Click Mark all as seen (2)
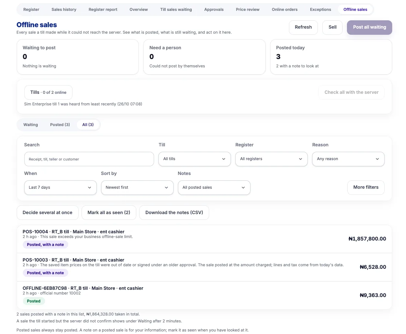The width and height of the screenshot is (406, 334). pos(109,213)
